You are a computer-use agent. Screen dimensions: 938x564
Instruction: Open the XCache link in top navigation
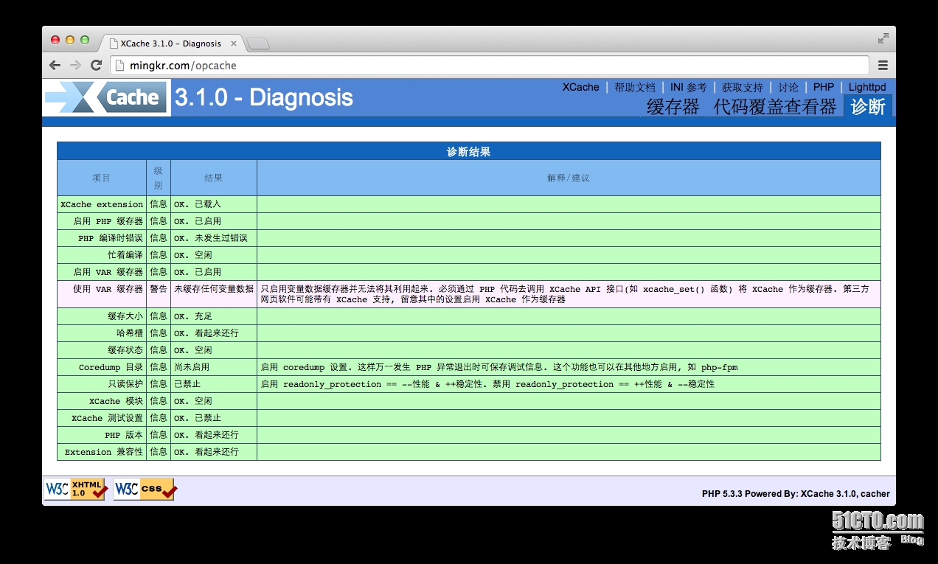581,87
